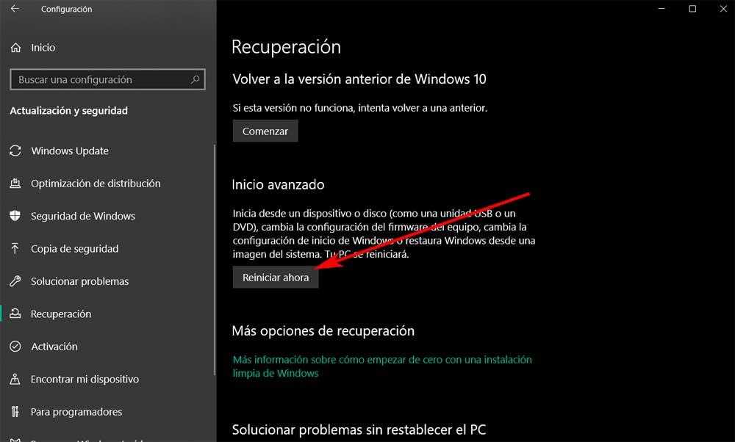
Task: Click the Encontrar mi dispositivo icon
Action: tap(15, 379)
